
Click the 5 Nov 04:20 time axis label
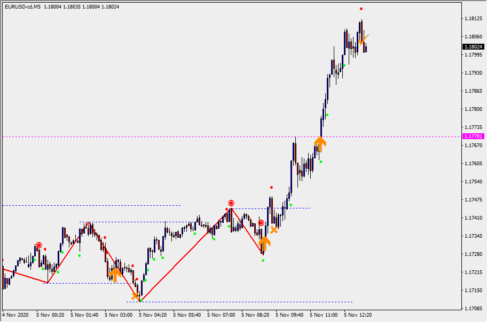point(153,315)
